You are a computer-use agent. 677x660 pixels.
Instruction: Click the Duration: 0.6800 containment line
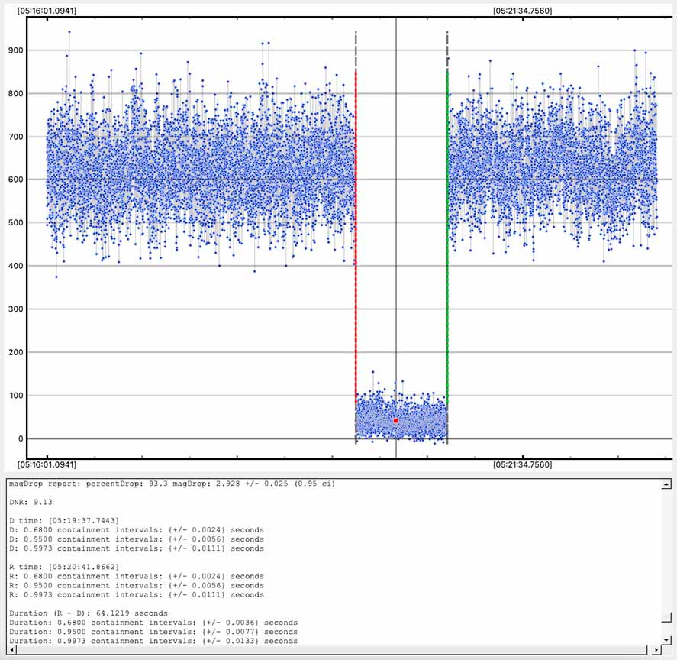pos(153,623)
